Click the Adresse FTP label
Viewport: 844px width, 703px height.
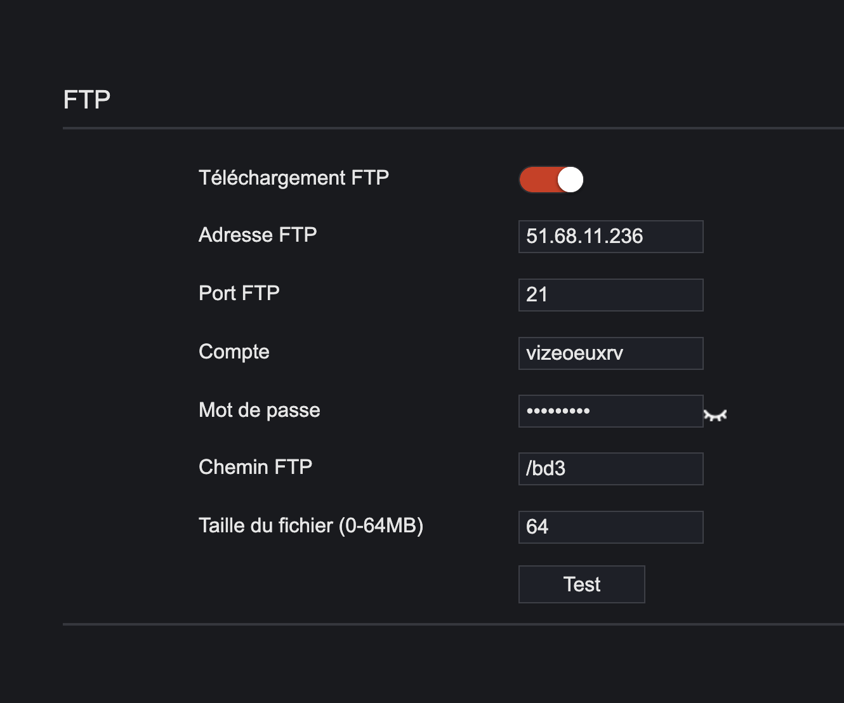[x=258, y=235]
